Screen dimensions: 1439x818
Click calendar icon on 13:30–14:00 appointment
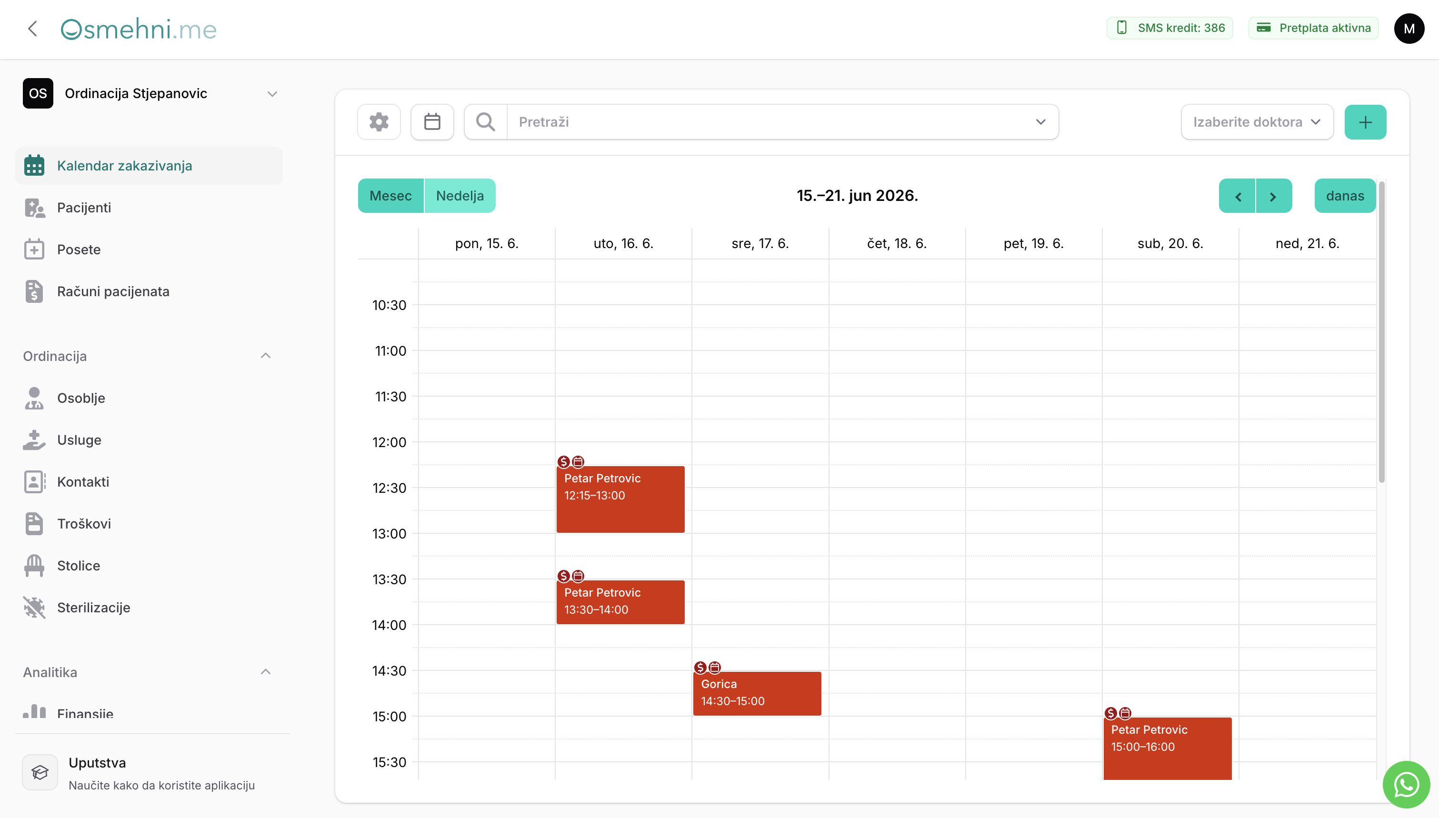point(578,576)
